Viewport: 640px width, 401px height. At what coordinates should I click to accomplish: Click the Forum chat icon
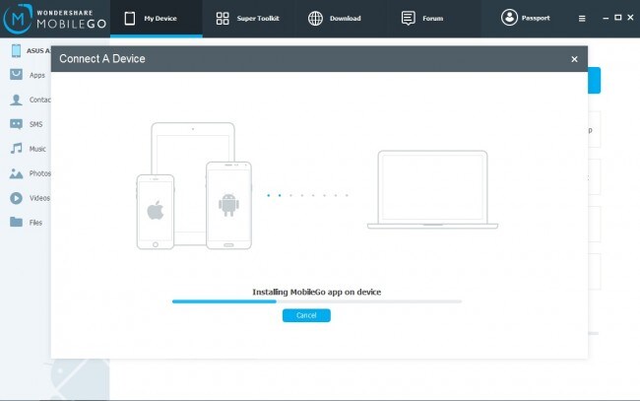[x=409, y=18]
